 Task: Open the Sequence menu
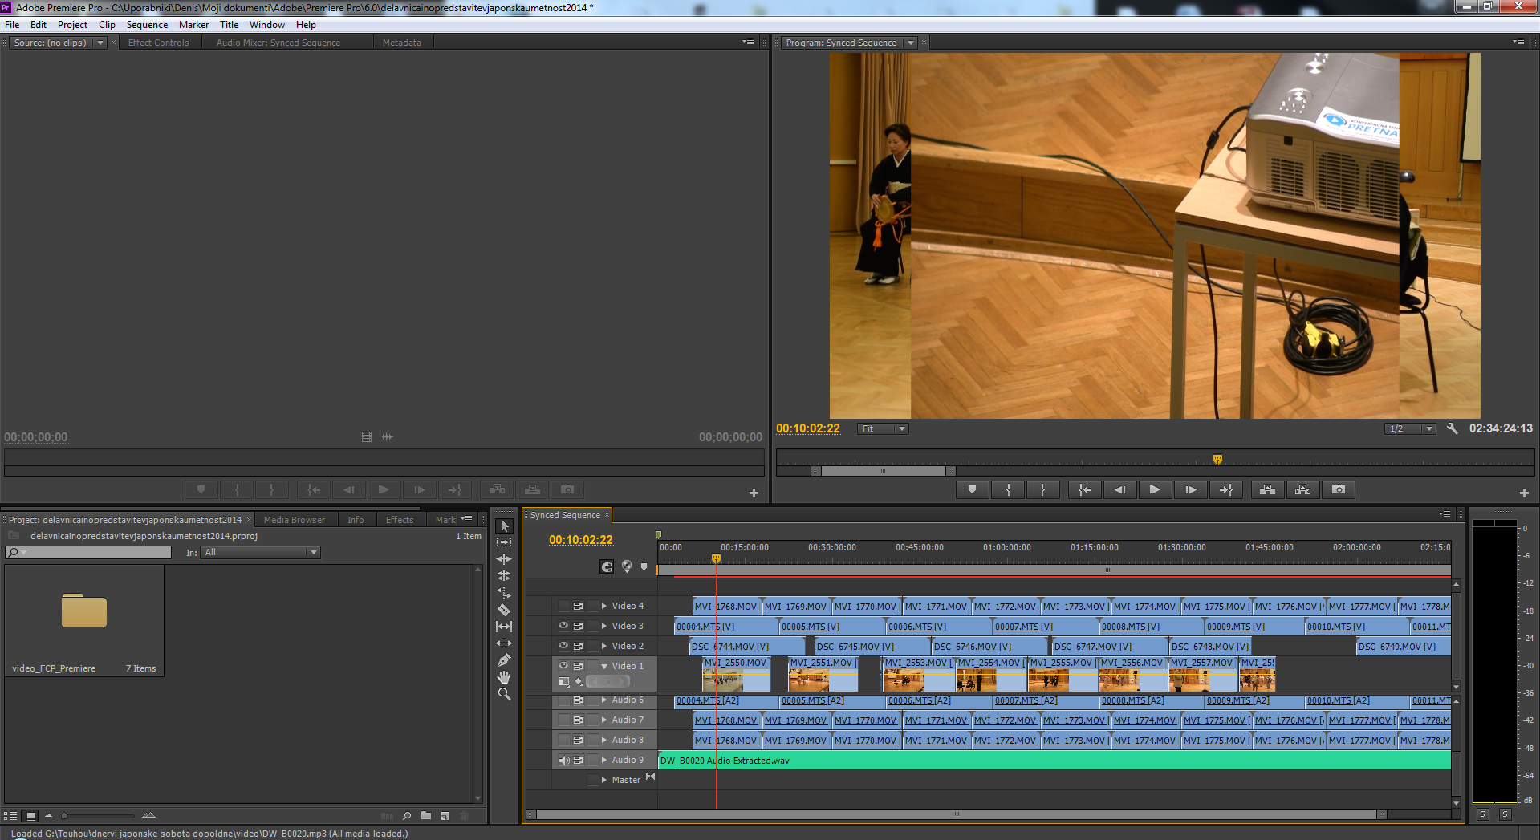click(x=147, y=25)
